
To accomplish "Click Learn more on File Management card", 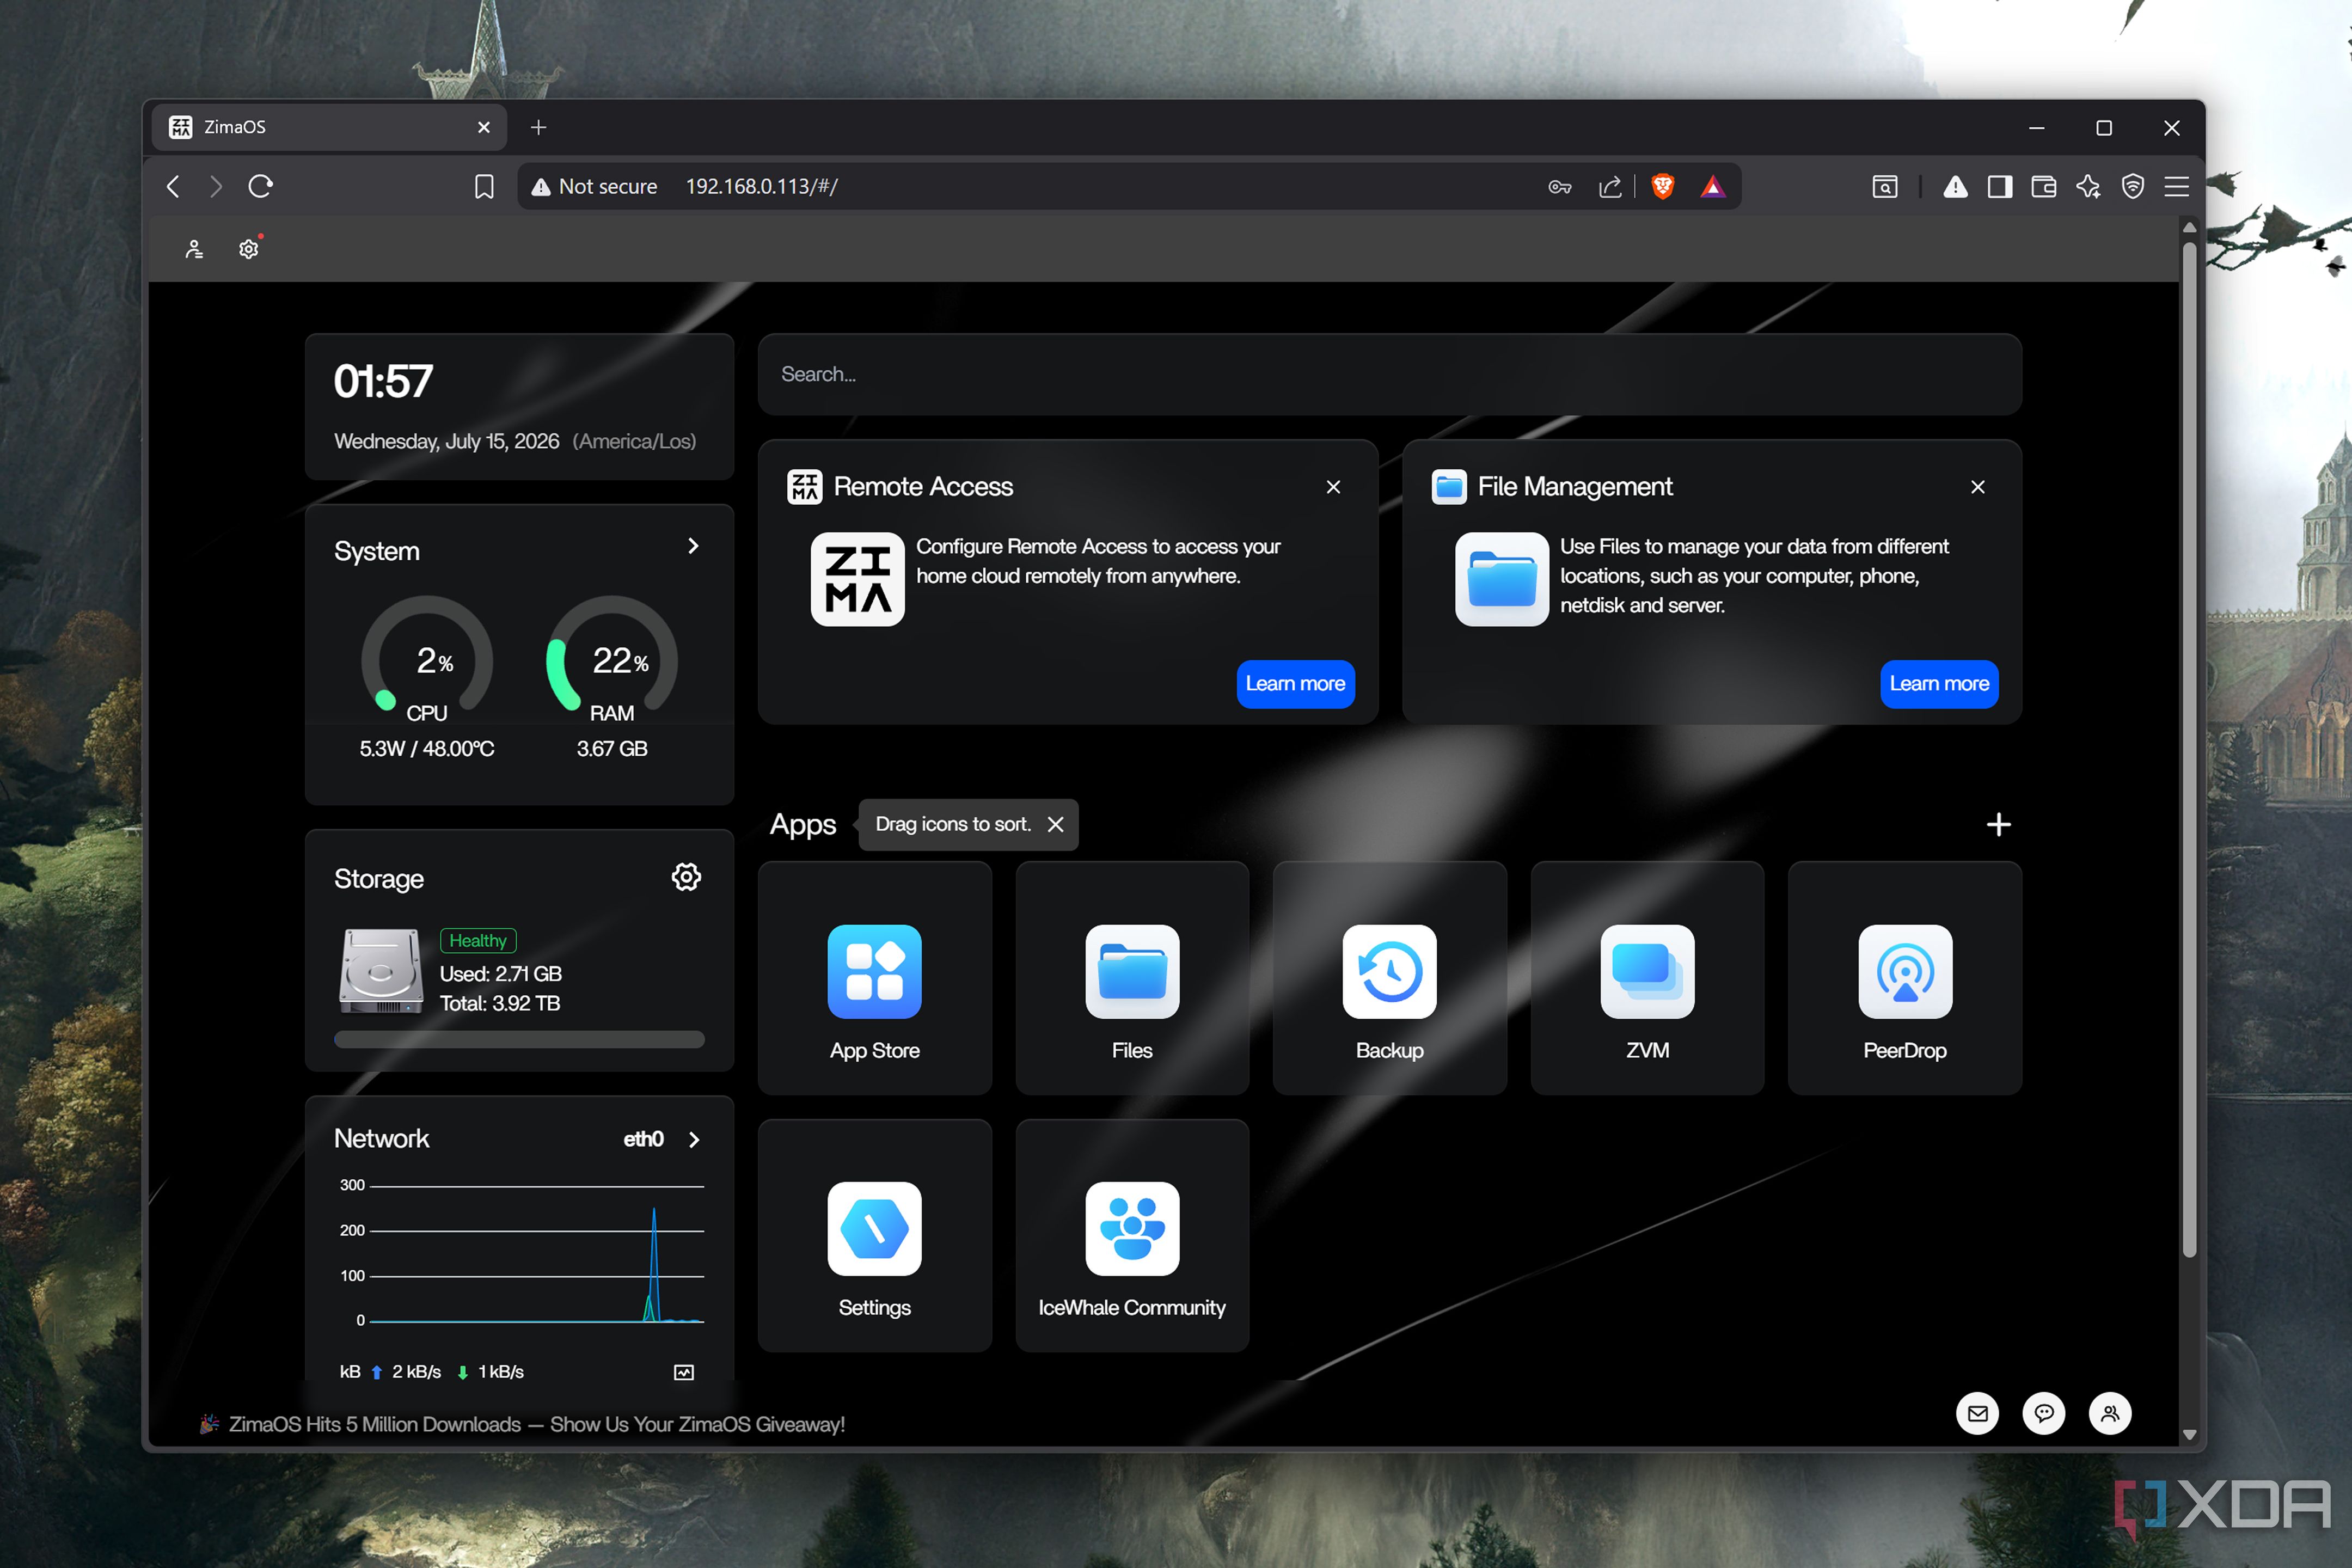I will point(1938,683).
